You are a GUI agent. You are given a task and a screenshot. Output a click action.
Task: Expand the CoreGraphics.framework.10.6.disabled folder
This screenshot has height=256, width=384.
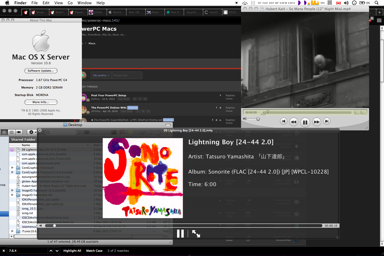coord(12,172)
